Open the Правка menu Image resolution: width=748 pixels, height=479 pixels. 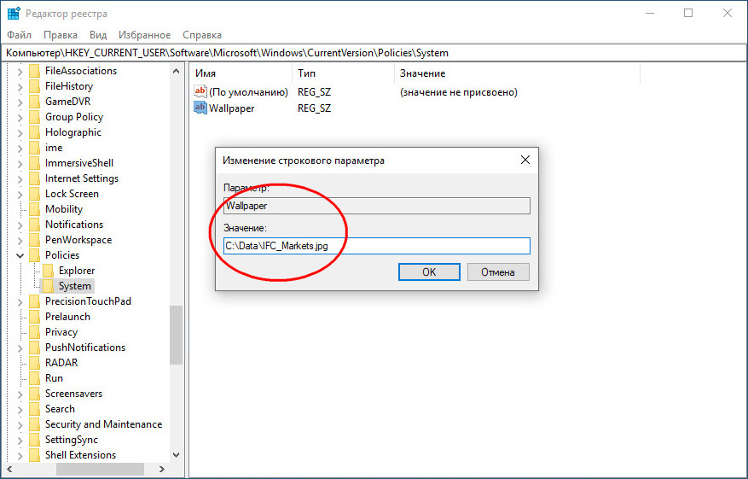tap(60, 35)
